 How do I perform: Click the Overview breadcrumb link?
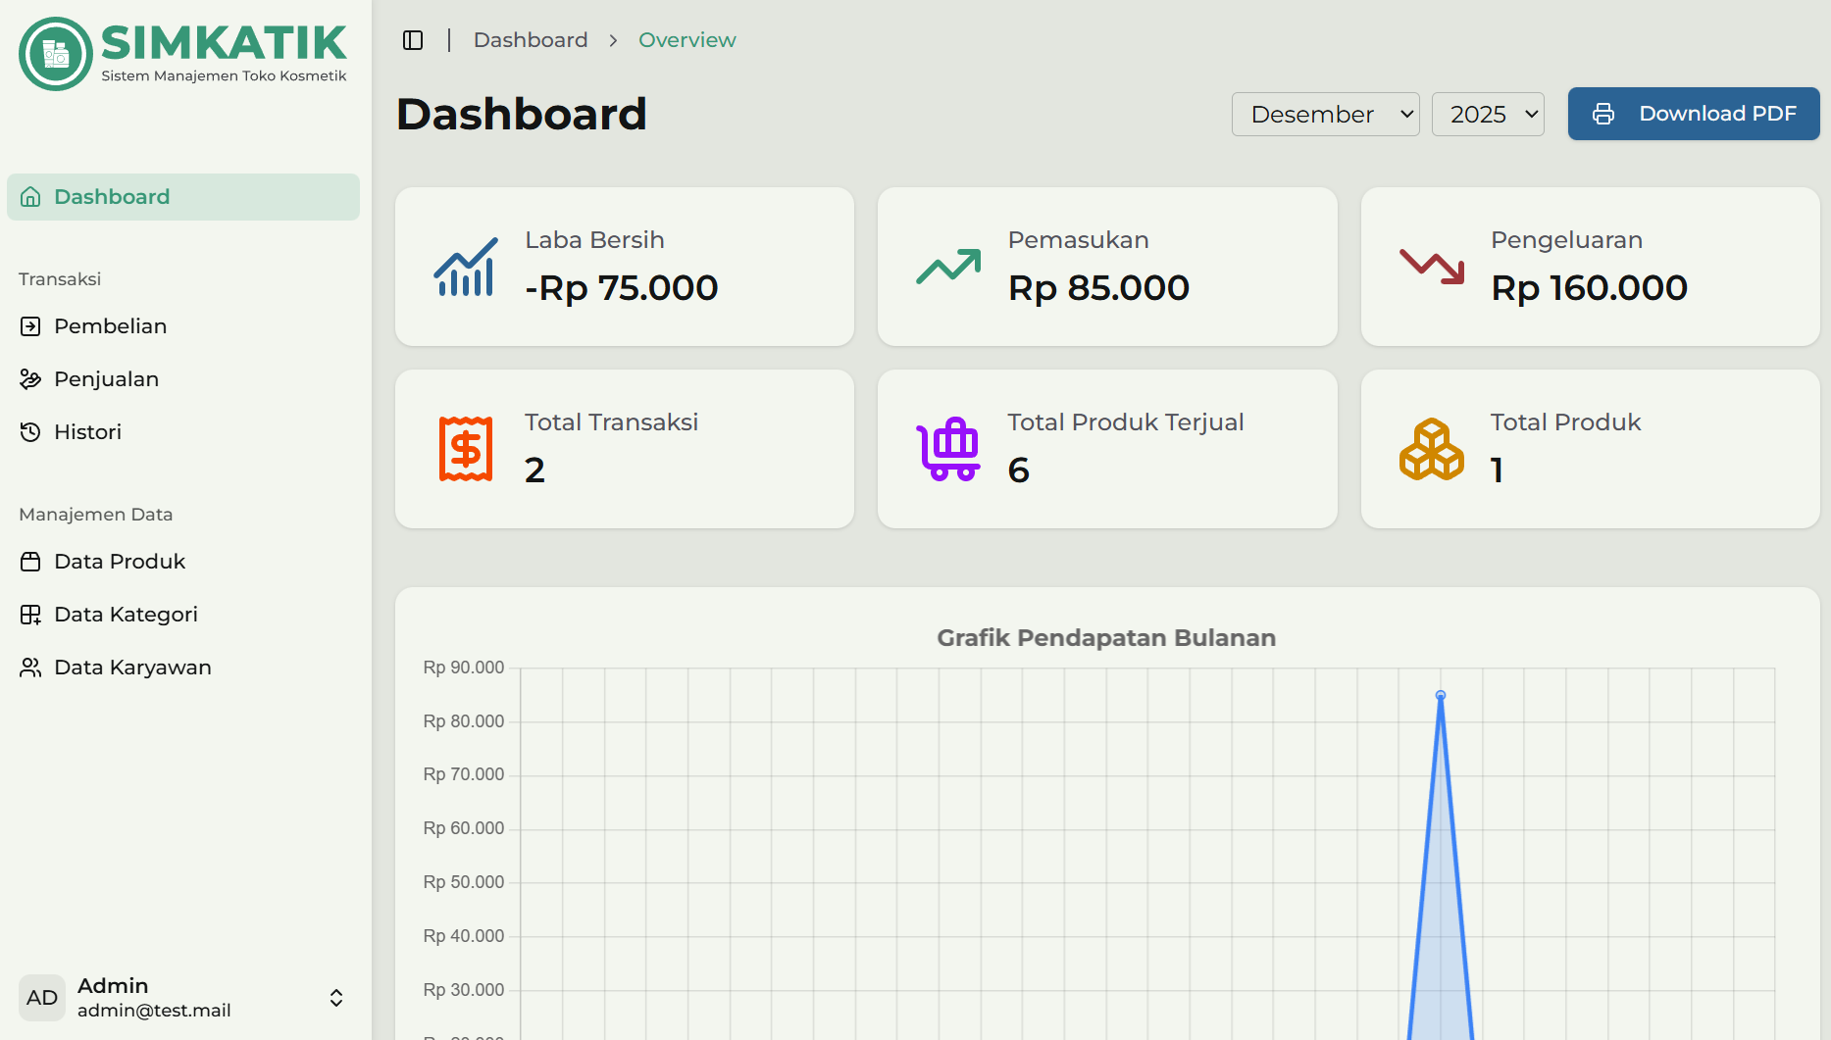click(687, 40)
